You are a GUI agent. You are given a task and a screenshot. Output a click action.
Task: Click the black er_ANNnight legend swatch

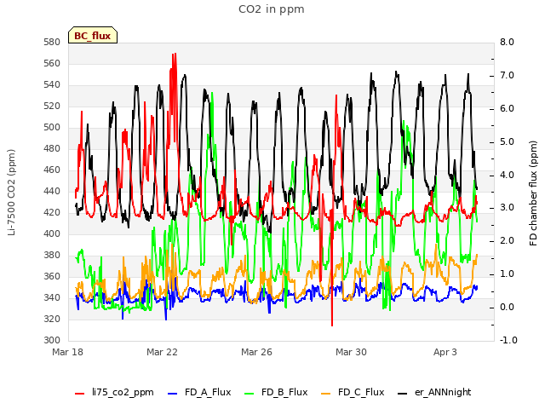coord(402,394)
